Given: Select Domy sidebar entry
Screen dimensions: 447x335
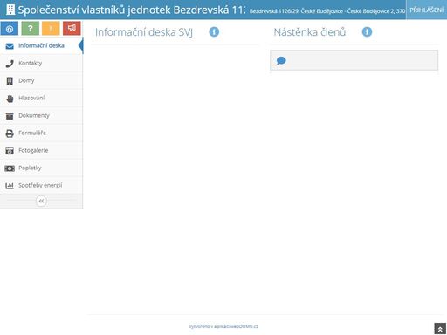Looking at the screenshot, I should tap(41, 80).
